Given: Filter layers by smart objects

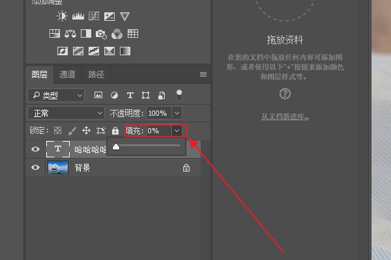Looking at the screenshot, I should click(162, 96).
